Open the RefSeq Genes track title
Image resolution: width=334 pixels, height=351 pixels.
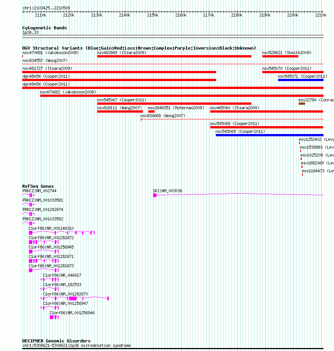pyautogui.click(x=38, y=186)
